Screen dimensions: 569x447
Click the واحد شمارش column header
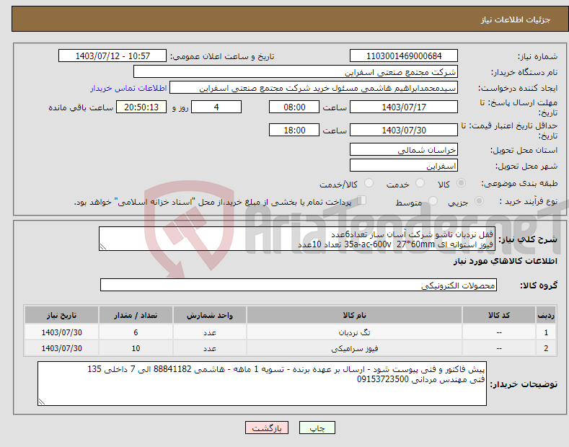[210, 315]
